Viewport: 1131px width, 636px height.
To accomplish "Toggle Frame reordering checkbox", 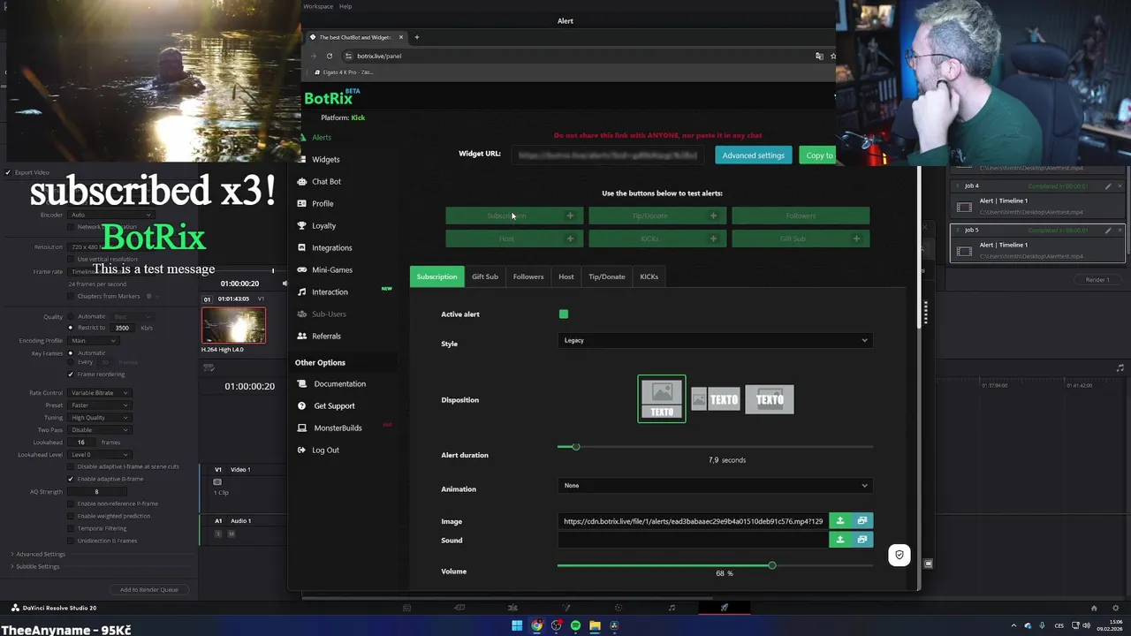I will click(71, 374).
